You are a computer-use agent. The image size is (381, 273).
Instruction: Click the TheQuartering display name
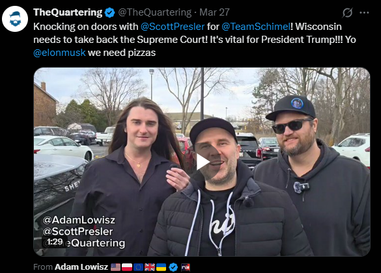coord(68,12)
